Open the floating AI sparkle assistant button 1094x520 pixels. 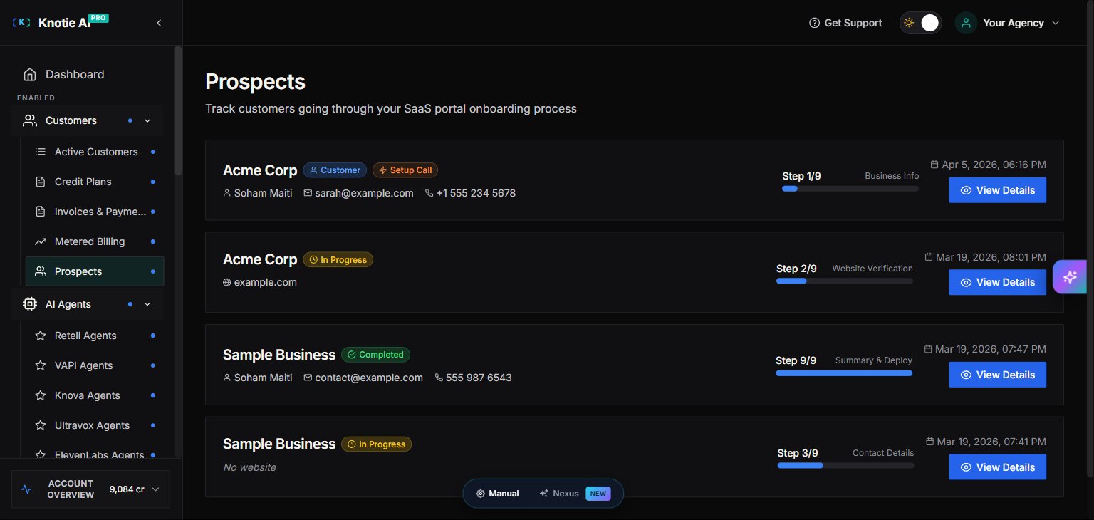(1070, 277)
